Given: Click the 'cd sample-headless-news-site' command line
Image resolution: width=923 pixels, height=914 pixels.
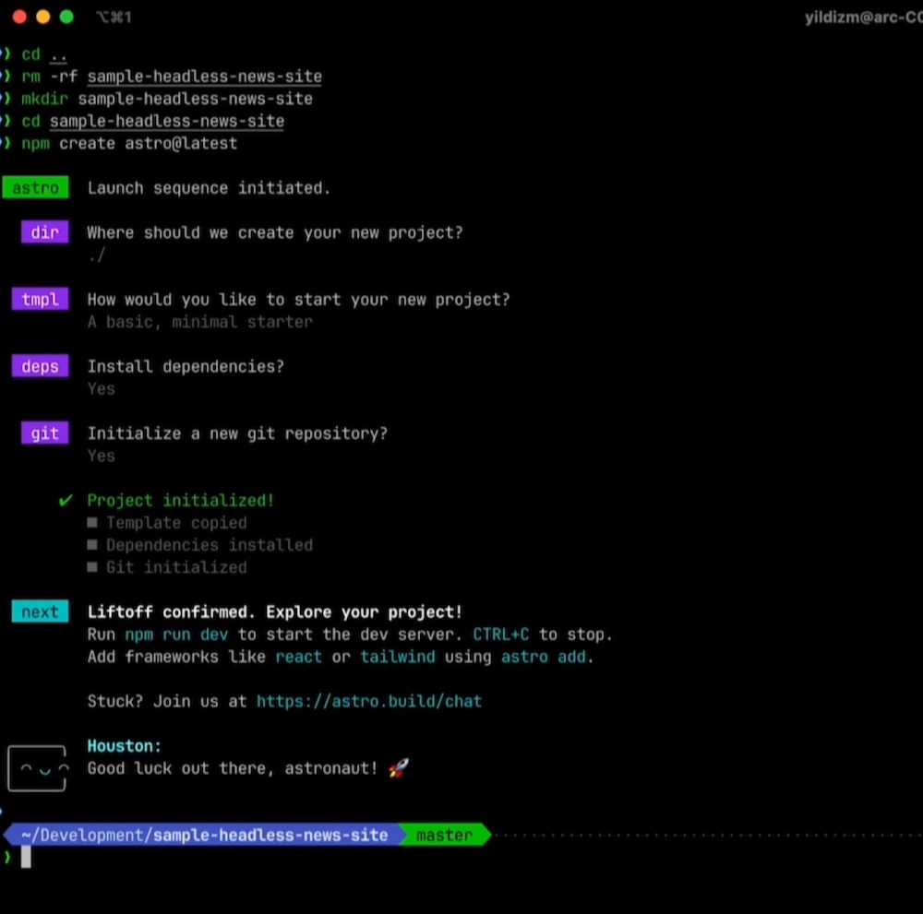Looking at the screenshot, I should point(153,121).
